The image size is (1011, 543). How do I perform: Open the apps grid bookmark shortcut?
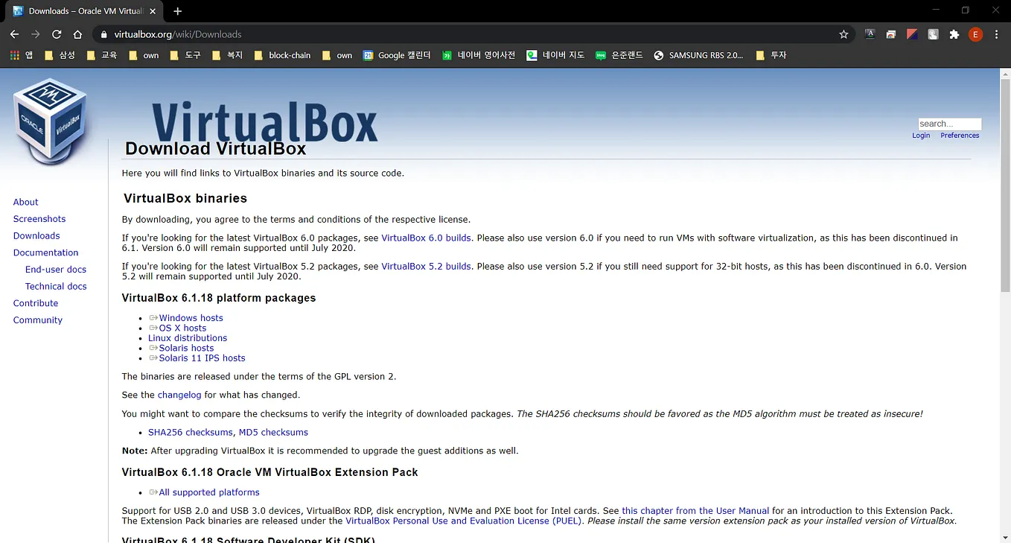(x=22, y=55)
